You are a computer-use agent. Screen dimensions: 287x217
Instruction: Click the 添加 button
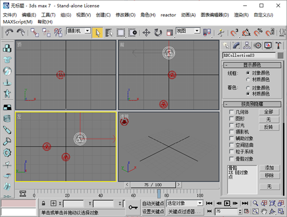pos(269,168)
